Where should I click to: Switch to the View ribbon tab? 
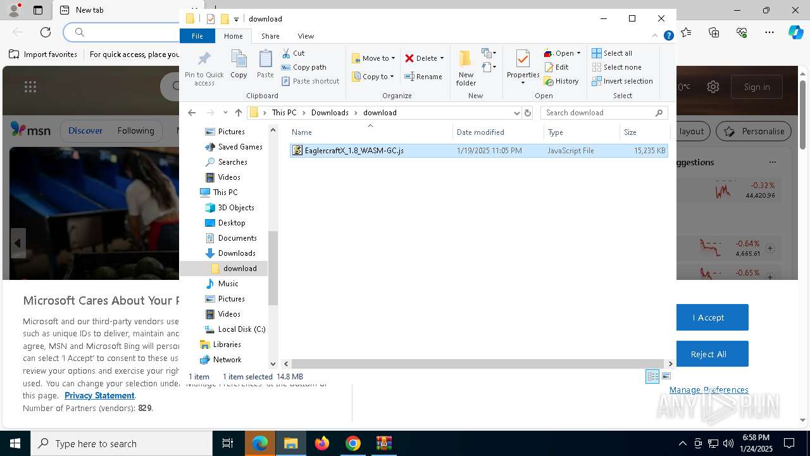tap(306, 36)
